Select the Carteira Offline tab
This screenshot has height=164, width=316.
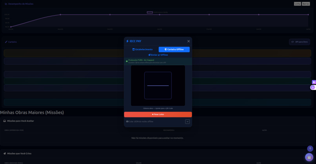click(174, 49)
